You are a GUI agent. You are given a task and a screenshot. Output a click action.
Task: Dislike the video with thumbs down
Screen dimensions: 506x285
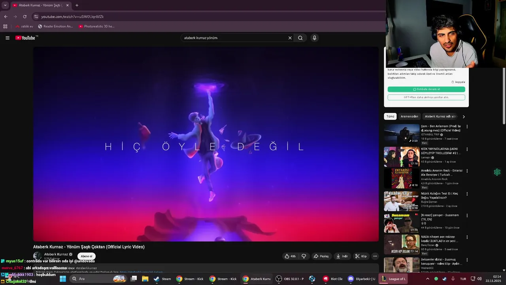(x=304, y=256)
